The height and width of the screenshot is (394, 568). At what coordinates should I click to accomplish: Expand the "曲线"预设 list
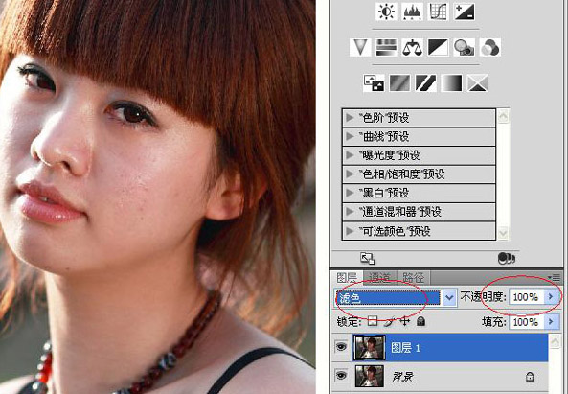pos(419,137)
